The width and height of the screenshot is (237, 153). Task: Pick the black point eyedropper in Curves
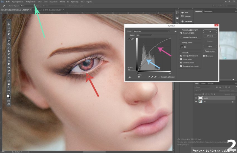149,77
